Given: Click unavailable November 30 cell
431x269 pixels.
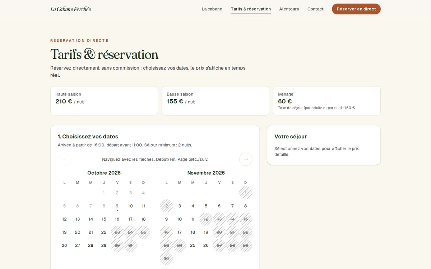Looking at the screenshot, I should tap(166, 259).
